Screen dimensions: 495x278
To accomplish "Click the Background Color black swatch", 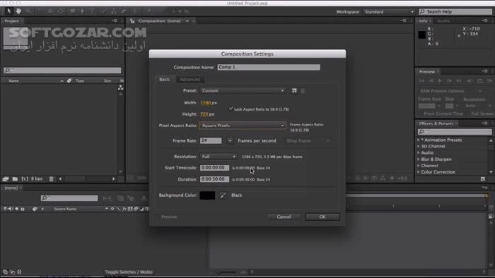I will coord(207,195).
